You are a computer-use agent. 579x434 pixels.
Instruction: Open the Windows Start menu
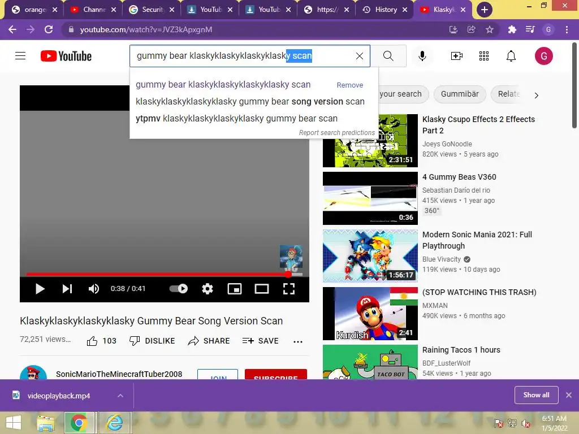[14, 423]
